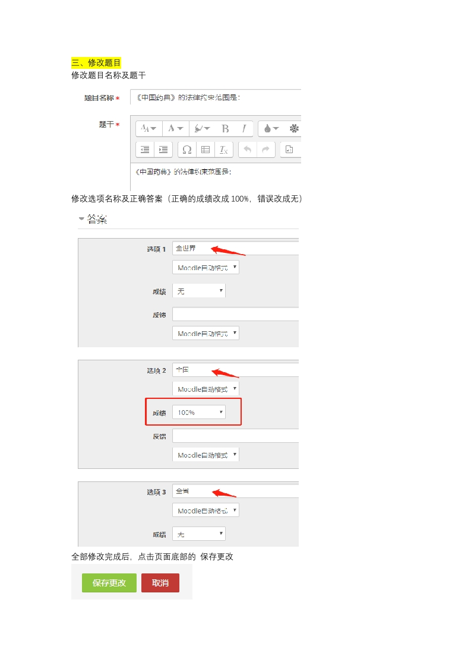Click the 取消 button
The image size is (471, 666).
(160, 583)
